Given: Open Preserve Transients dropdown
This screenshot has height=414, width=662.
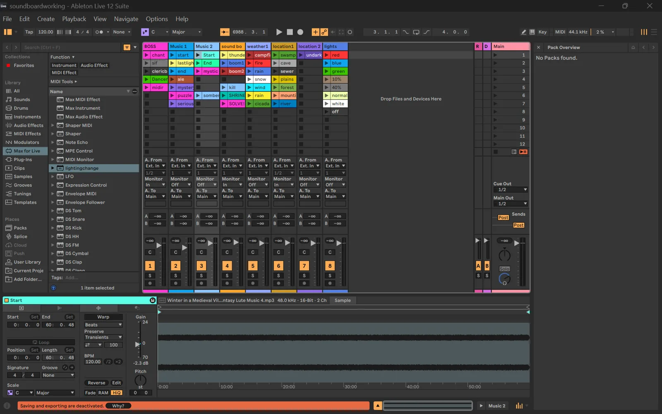Looking at the screenshot, I should (103, 338).
